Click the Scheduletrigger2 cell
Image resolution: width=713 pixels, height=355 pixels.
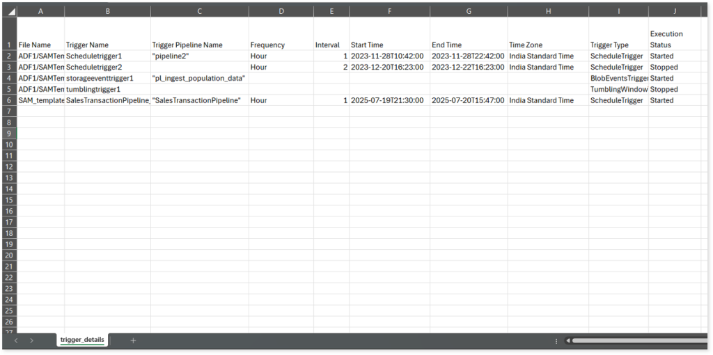tap(107, 67)
